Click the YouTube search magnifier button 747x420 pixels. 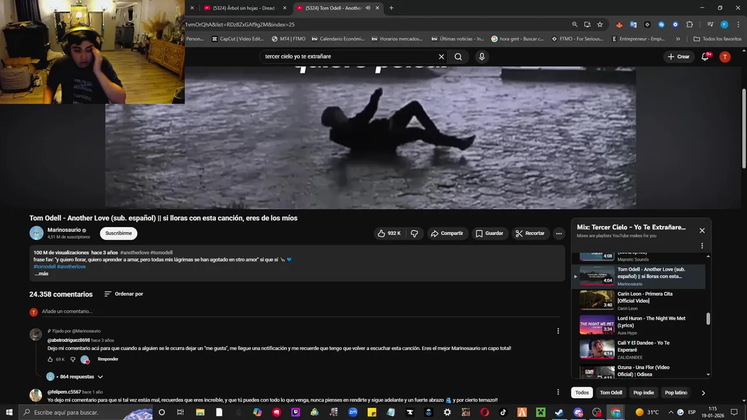[458, 57]
